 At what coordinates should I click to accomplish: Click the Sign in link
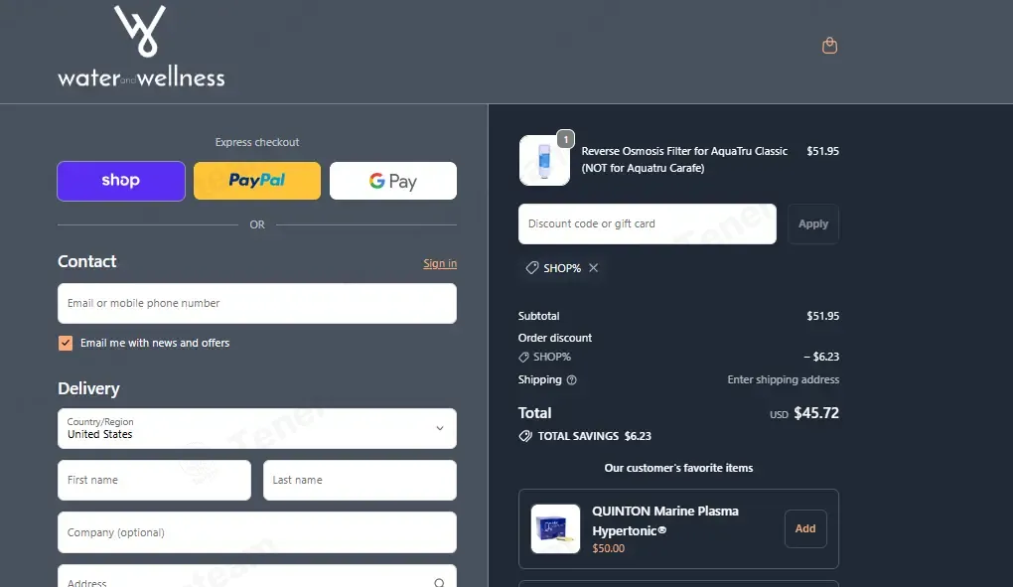point(440,263)
